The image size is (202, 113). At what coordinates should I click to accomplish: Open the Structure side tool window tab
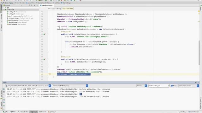pos(1,18)
